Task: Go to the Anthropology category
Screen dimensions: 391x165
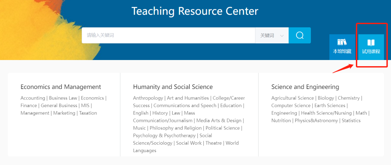Action: (148, 98)
